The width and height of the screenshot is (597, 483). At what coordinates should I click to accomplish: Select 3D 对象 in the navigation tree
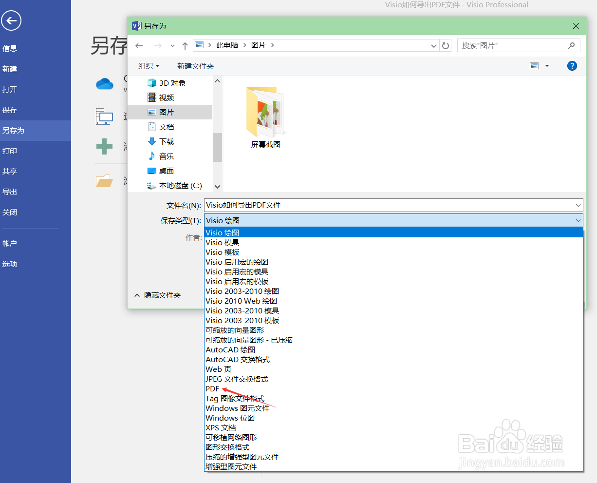(167, 83)
